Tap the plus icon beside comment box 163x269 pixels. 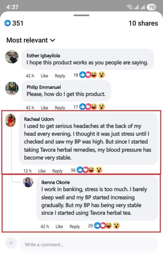point(11,243)
